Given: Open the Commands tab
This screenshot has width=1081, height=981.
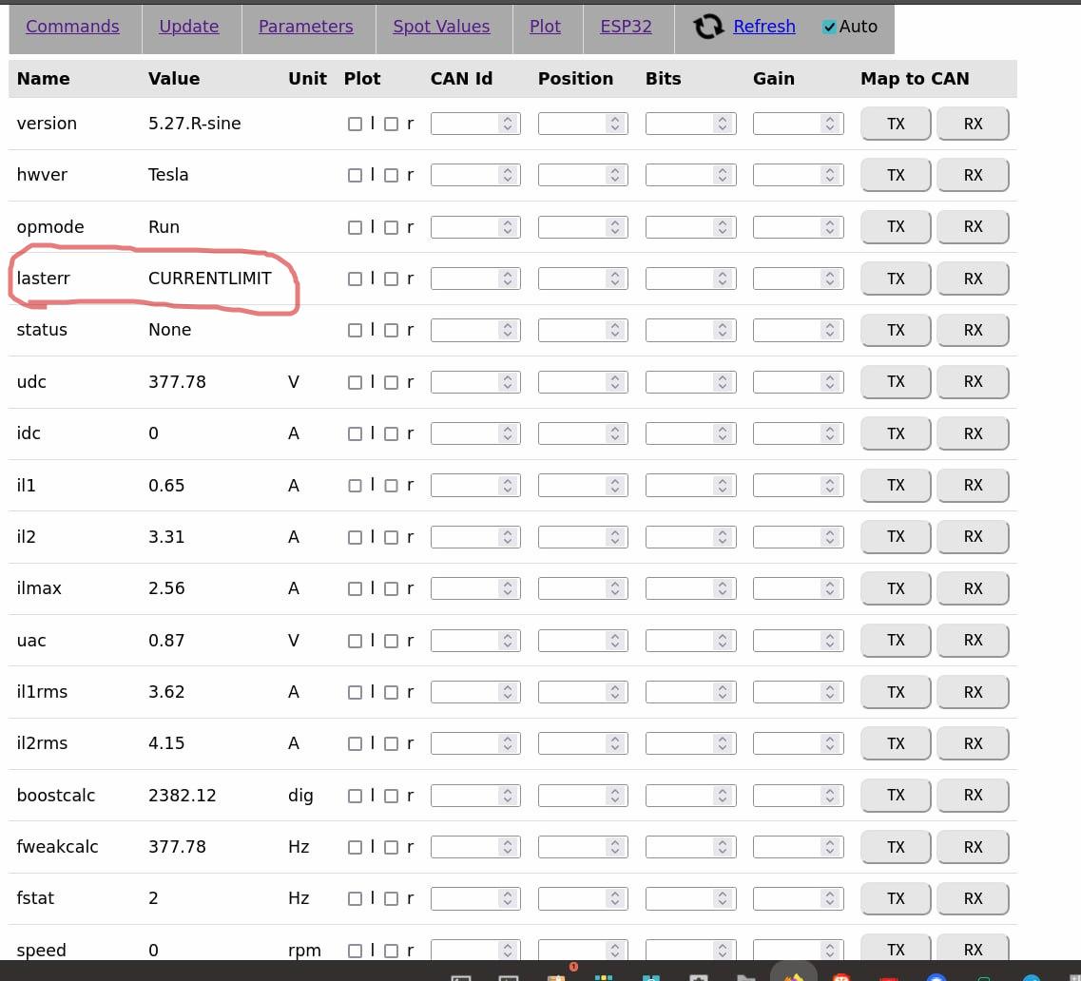Looking at the screenshot, I should pyautogui.click(x=72, y=27).
